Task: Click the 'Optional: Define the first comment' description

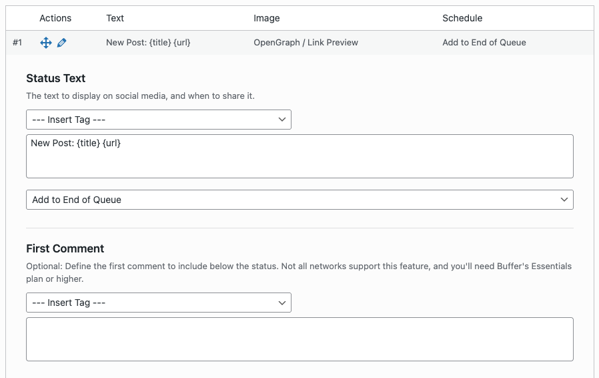Action: [299, 272]
